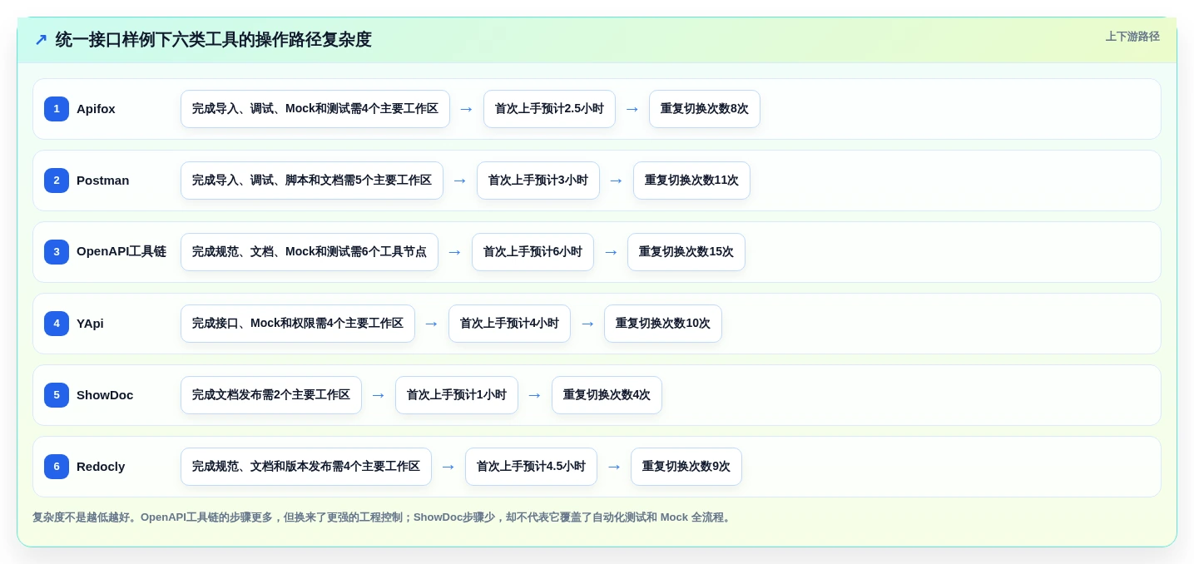Click box 完成导入、调试、脚本和文档需5个主要工作区
Viewport: 1194px width, 564px height.
(312, 181)
